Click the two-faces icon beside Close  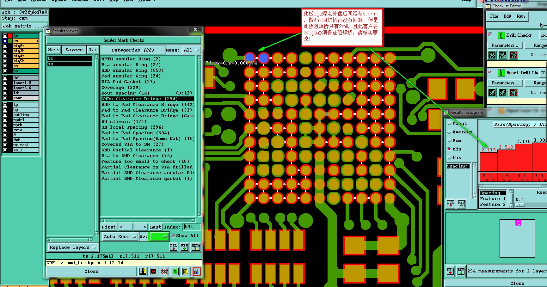coord(143,271)
